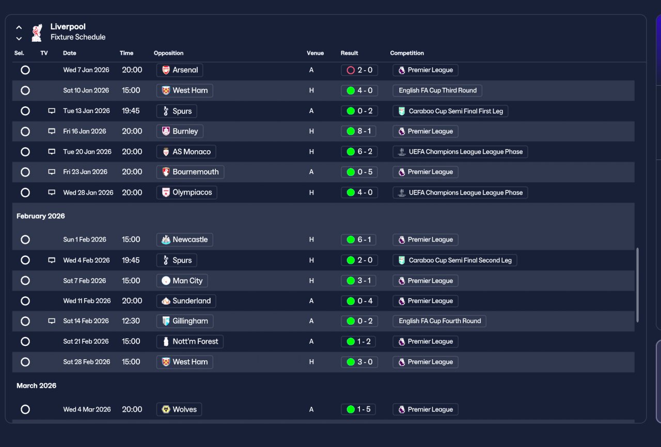Screen dimensions: 661x447
Task: Open English FA Cup Fourth Round competition
Action: pos(439,321)
